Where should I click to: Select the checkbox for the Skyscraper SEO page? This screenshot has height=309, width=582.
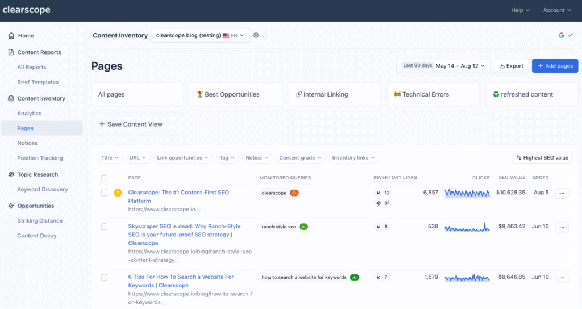tap(104, 227)
